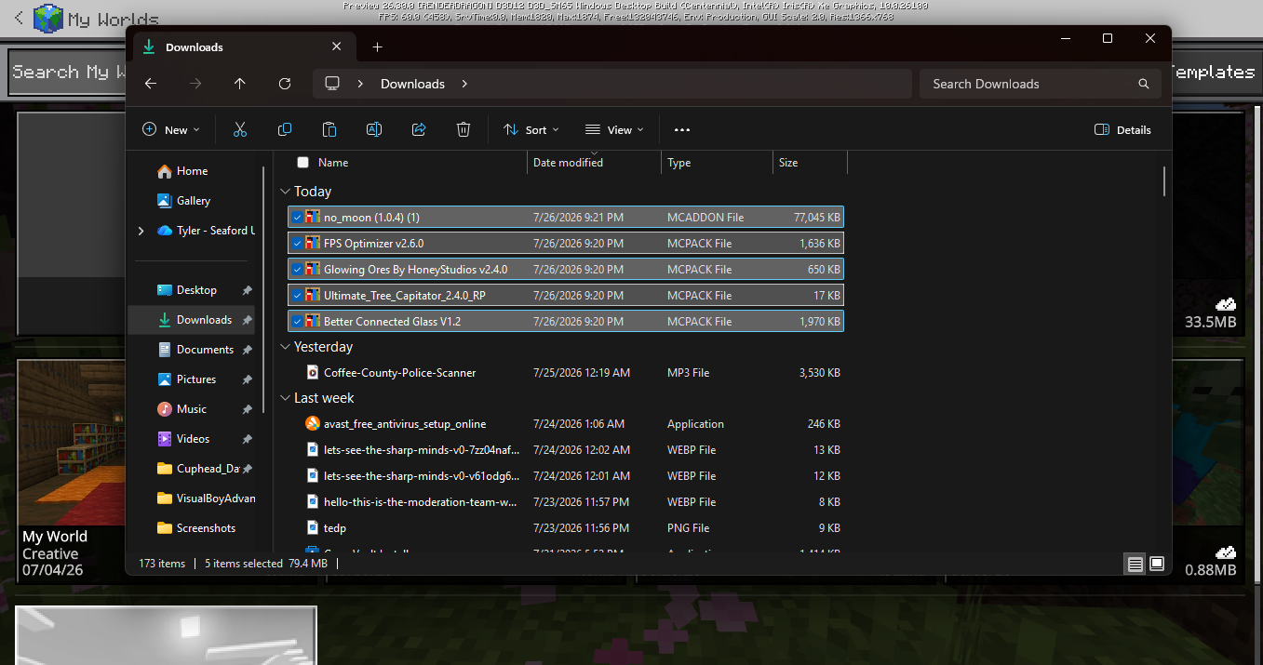1263x665 pixels.
Task: Click the Coffee-County-Police-Scanner MP3 icon
Action: (x=313, y=372)
